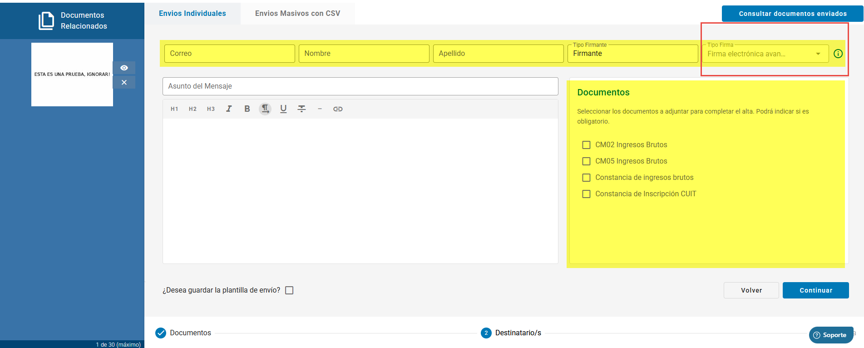Select the document thumbnail preview
864x348 pixels.
(x=72, y=75)
